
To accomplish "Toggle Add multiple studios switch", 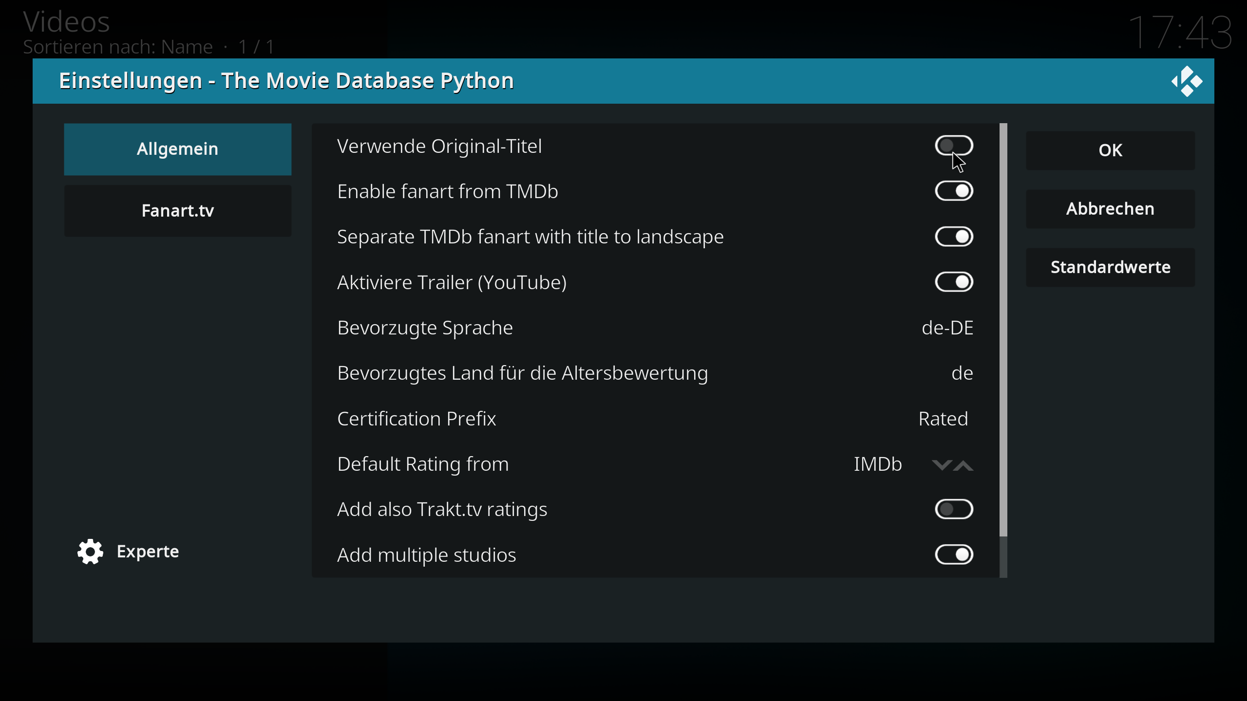I will (x=954, y=554).
